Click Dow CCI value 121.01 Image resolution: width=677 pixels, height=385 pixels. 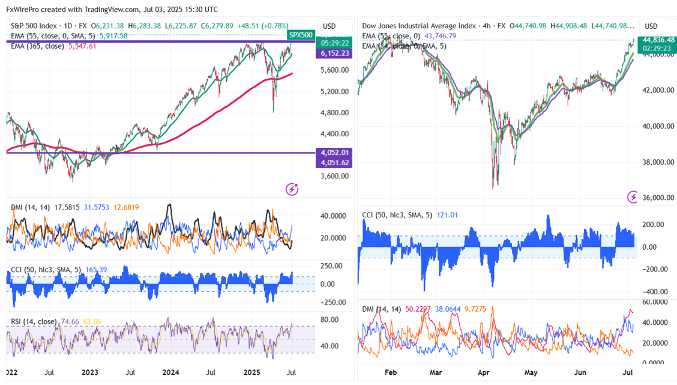click(x=447, y=215)
